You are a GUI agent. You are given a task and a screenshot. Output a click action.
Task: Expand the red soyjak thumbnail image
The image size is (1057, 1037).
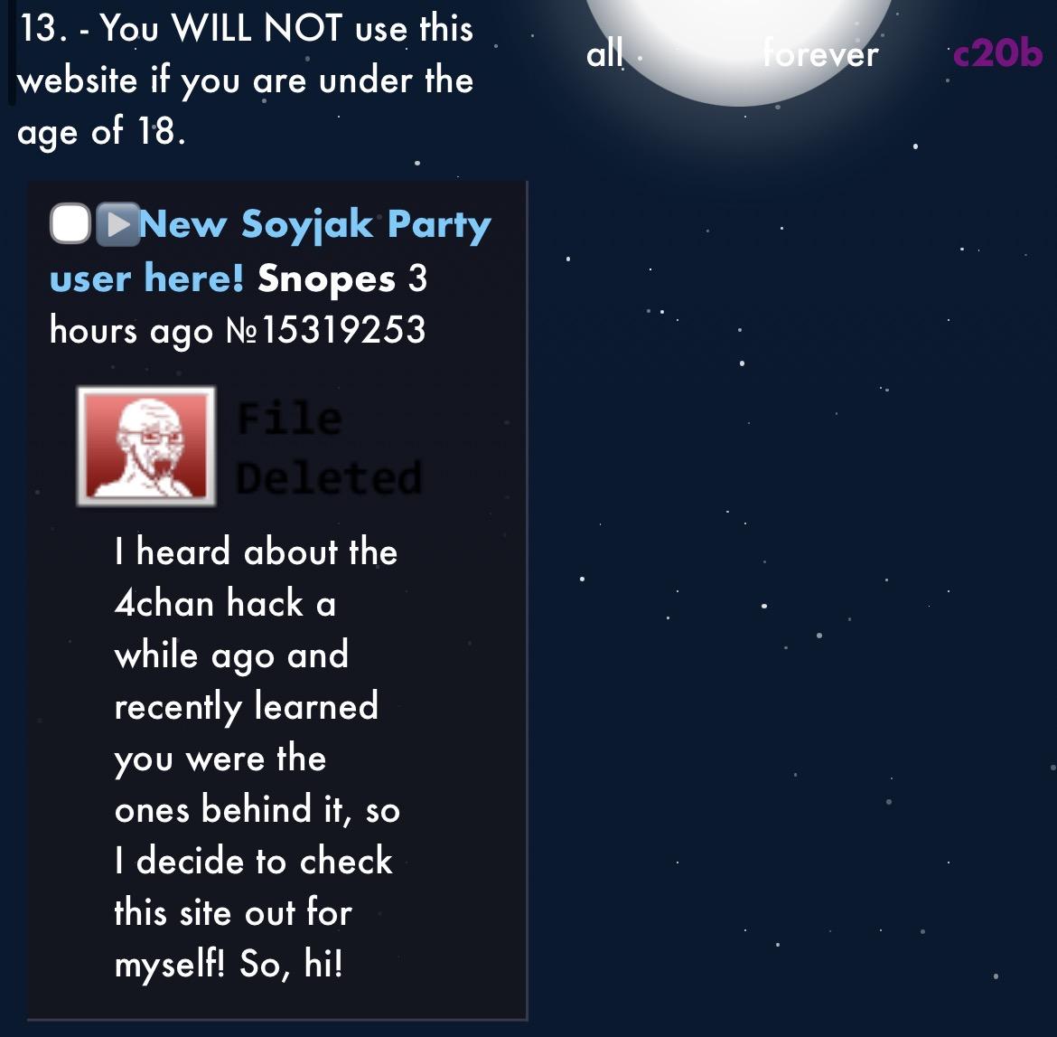tap(146, 446)
